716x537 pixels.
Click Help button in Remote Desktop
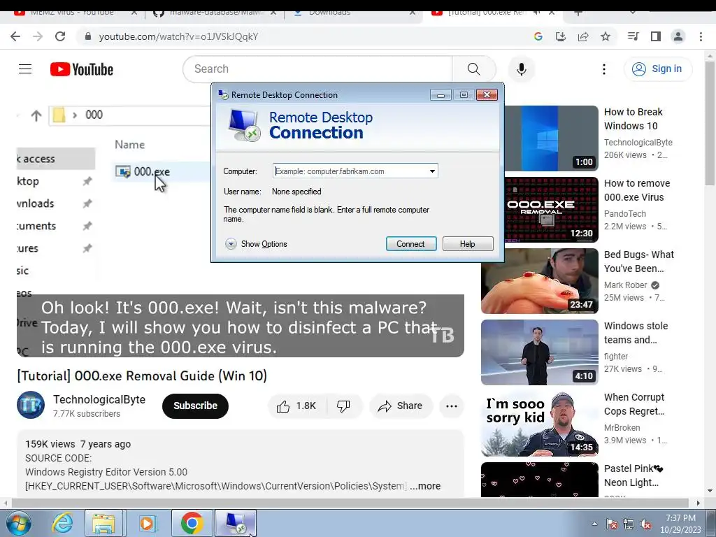coord(468,244)
